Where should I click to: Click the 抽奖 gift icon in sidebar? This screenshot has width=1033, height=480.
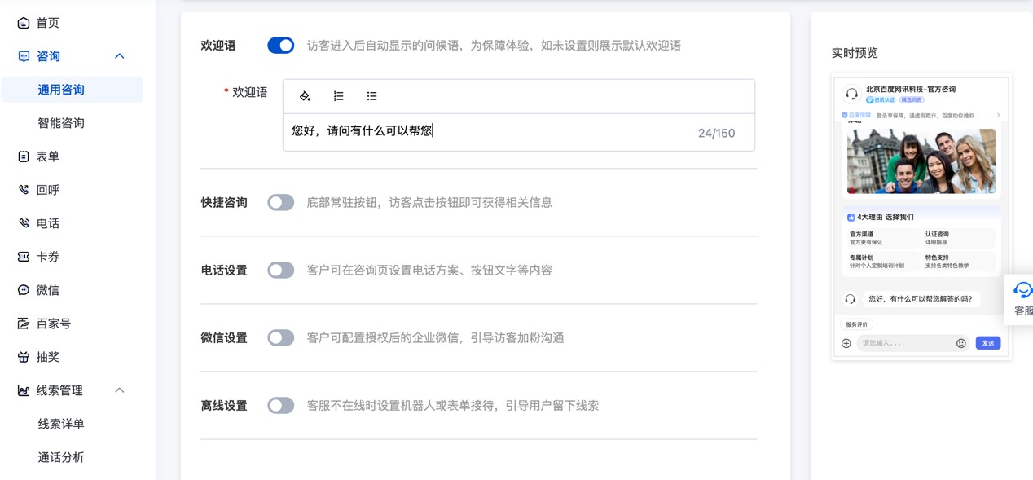tap(24, 357)
